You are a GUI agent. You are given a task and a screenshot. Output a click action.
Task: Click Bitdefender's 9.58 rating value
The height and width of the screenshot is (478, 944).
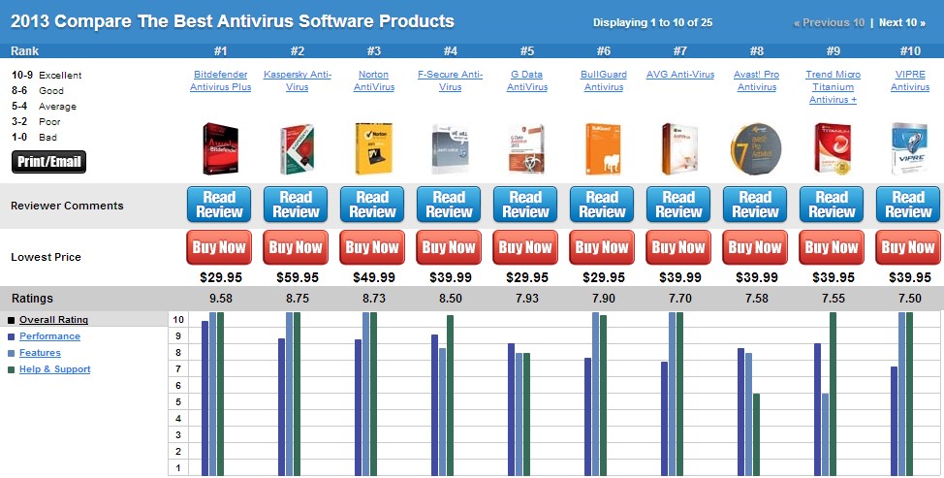click(x=220, y=299)
